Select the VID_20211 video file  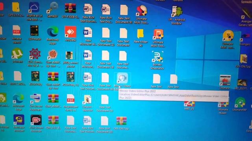(x=242, y=83)
